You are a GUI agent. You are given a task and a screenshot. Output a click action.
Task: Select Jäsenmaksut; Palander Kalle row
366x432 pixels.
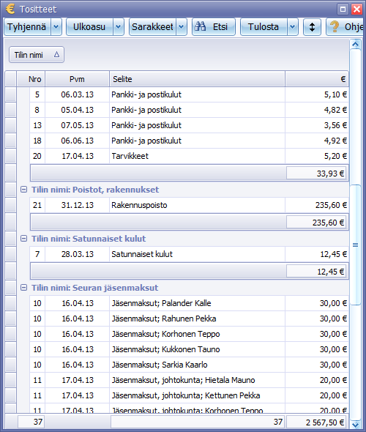click(189, 303)
